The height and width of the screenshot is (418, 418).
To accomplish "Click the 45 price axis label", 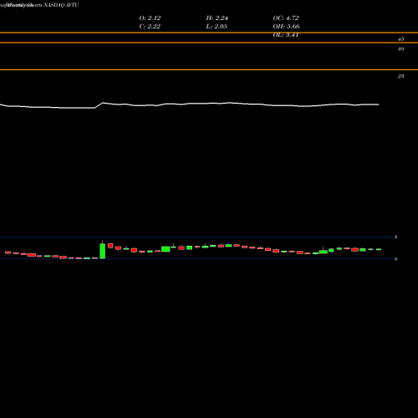I will coord(400,39).
